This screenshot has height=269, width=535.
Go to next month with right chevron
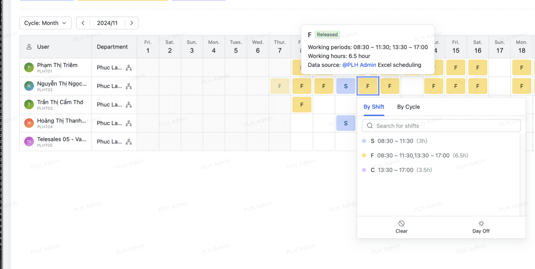pyautogui.click(x=132, y=23)
